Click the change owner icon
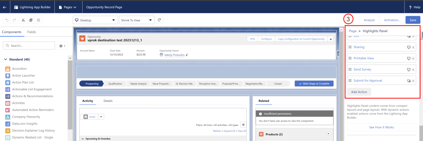Image resolution: width=423 pixels, height=141 pixels. coord(187,55)
